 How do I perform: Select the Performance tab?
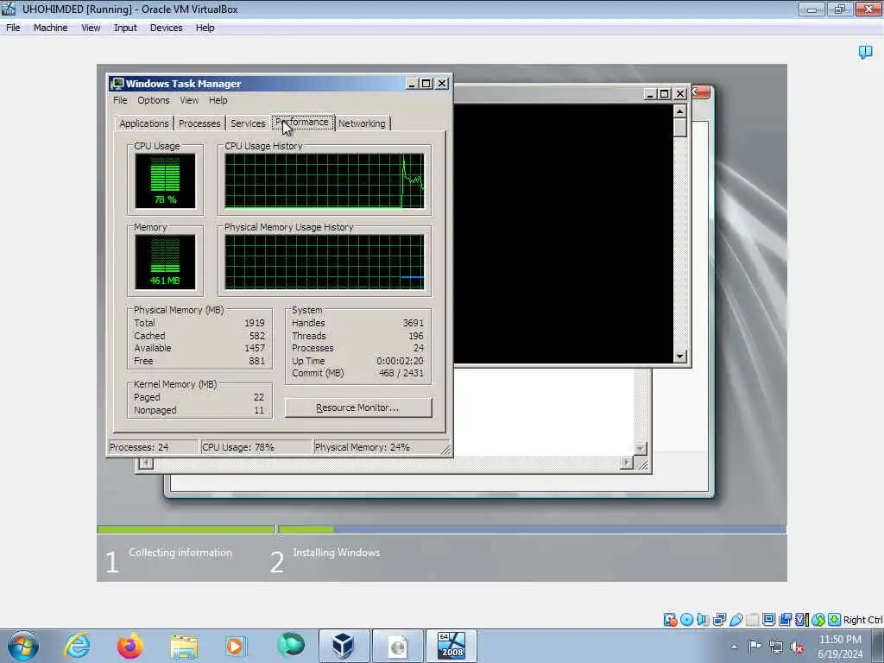point(303,123)
